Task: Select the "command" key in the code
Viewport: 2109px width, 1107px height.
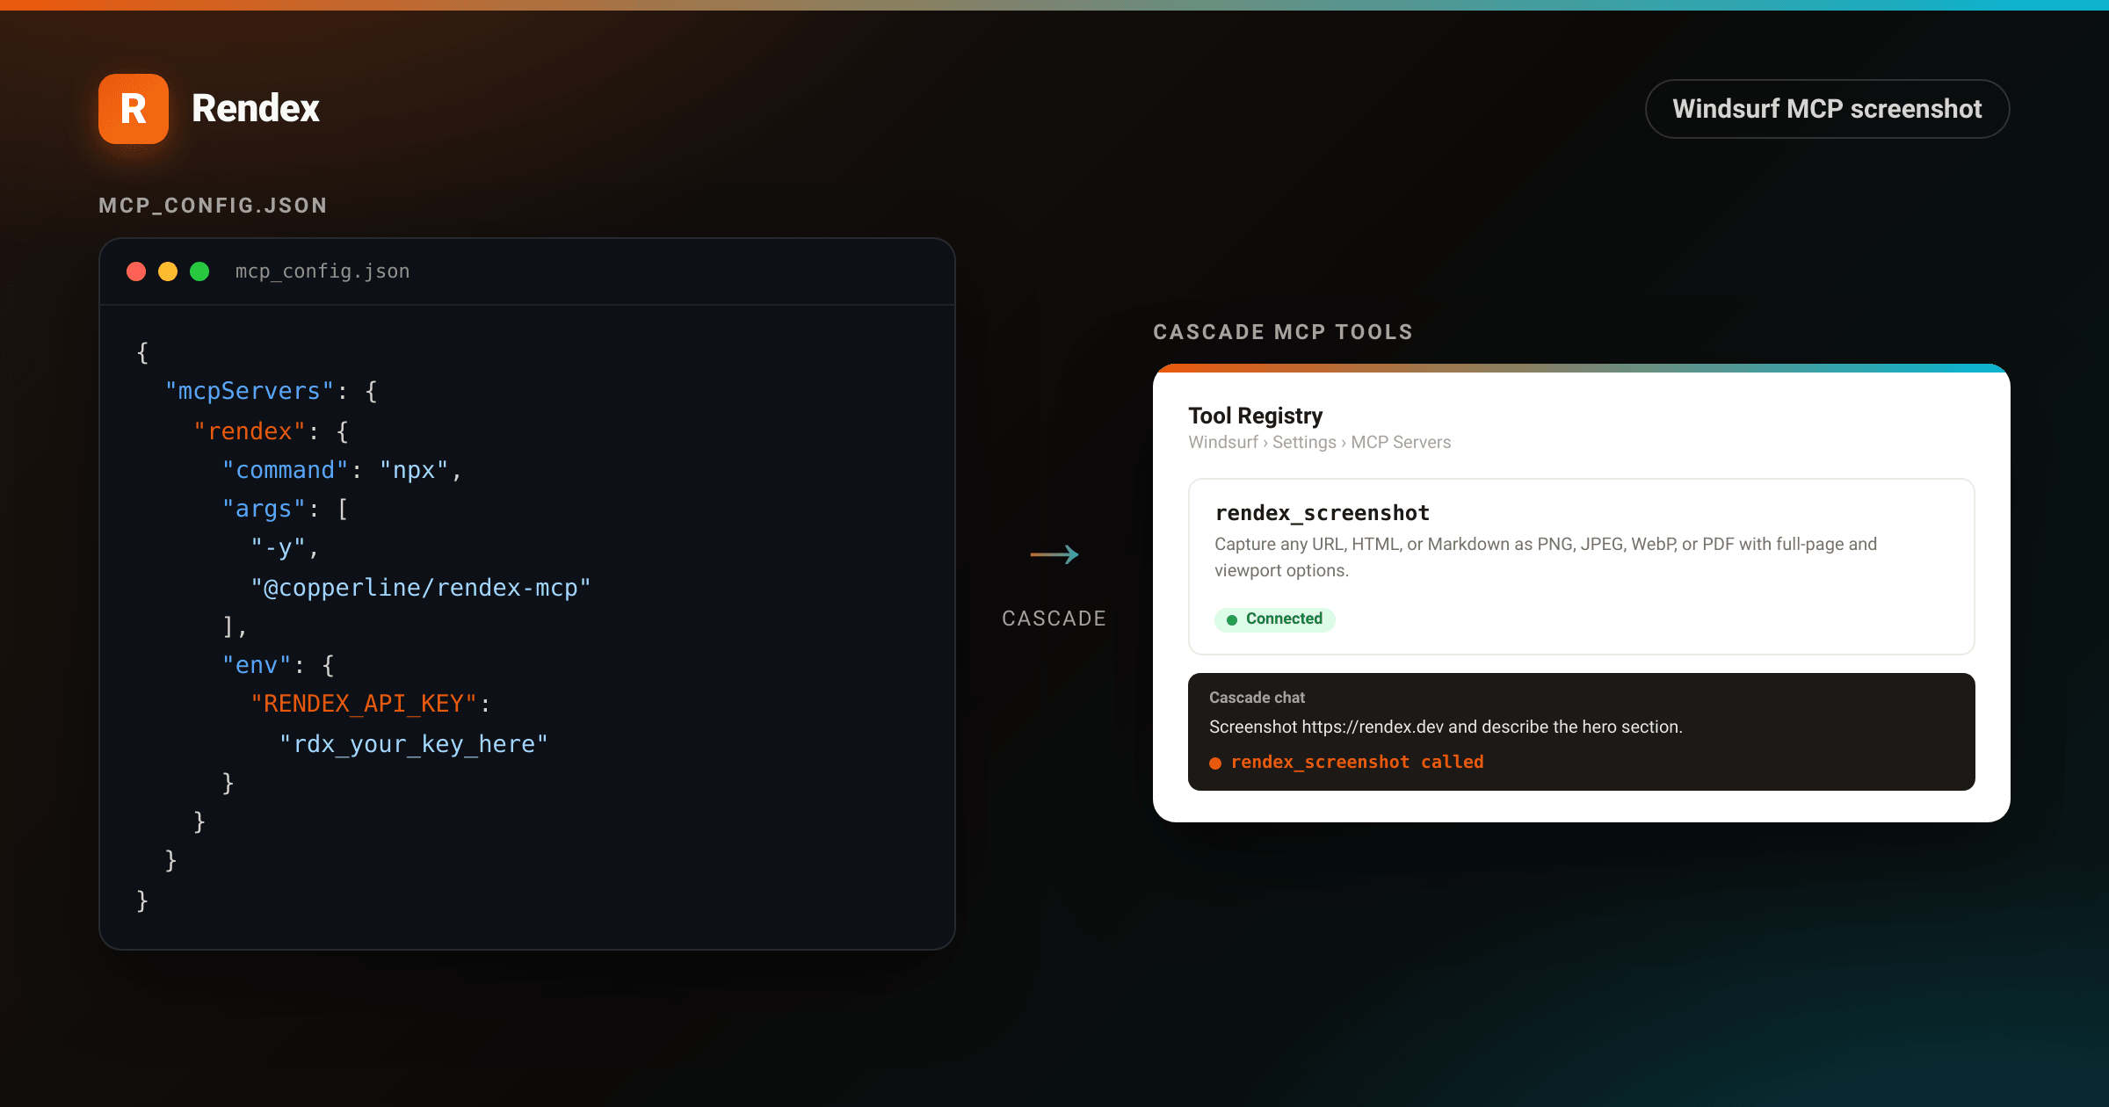Action: (286, 470)
